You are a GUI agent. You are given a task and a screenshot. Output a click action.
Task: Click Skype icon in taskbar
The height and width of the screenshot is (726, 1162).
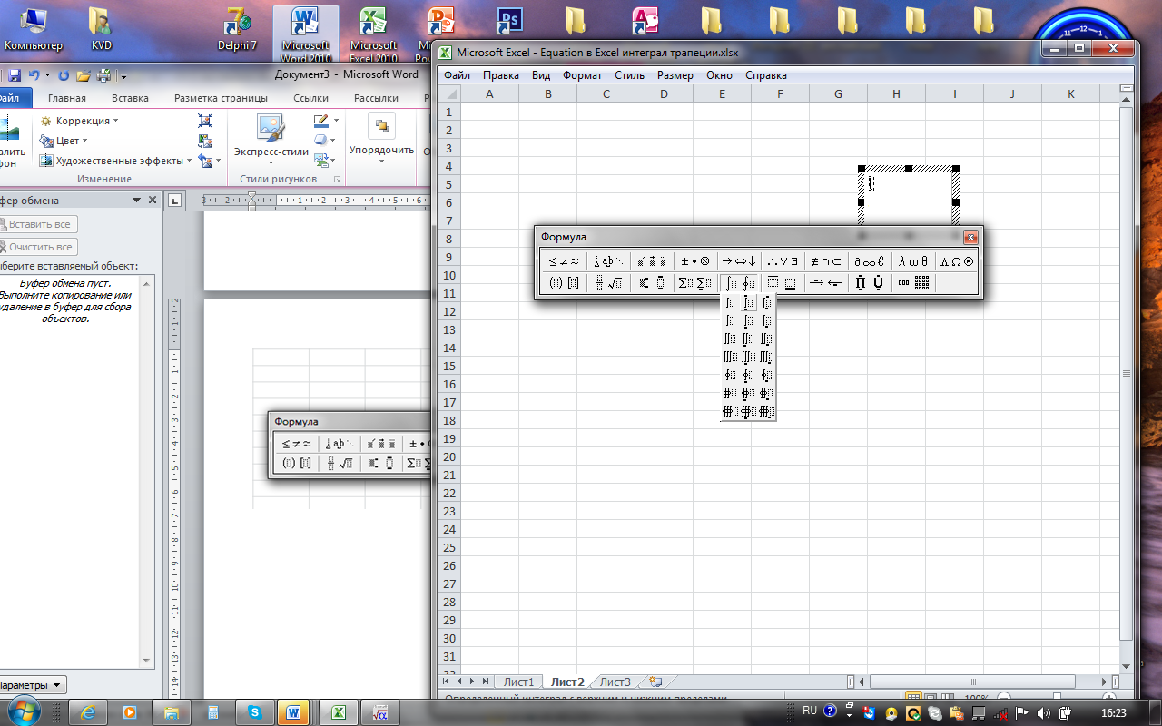coord(253,712)
